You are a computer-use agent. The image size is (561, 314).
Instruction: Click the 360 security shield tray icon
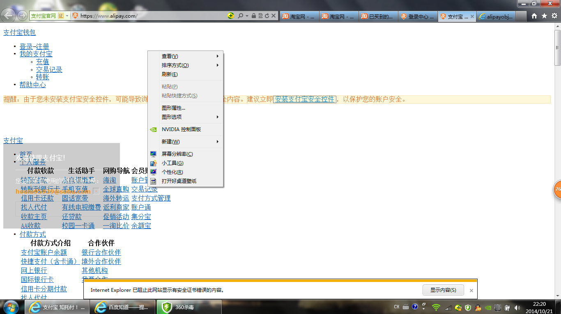click(468, 307)
